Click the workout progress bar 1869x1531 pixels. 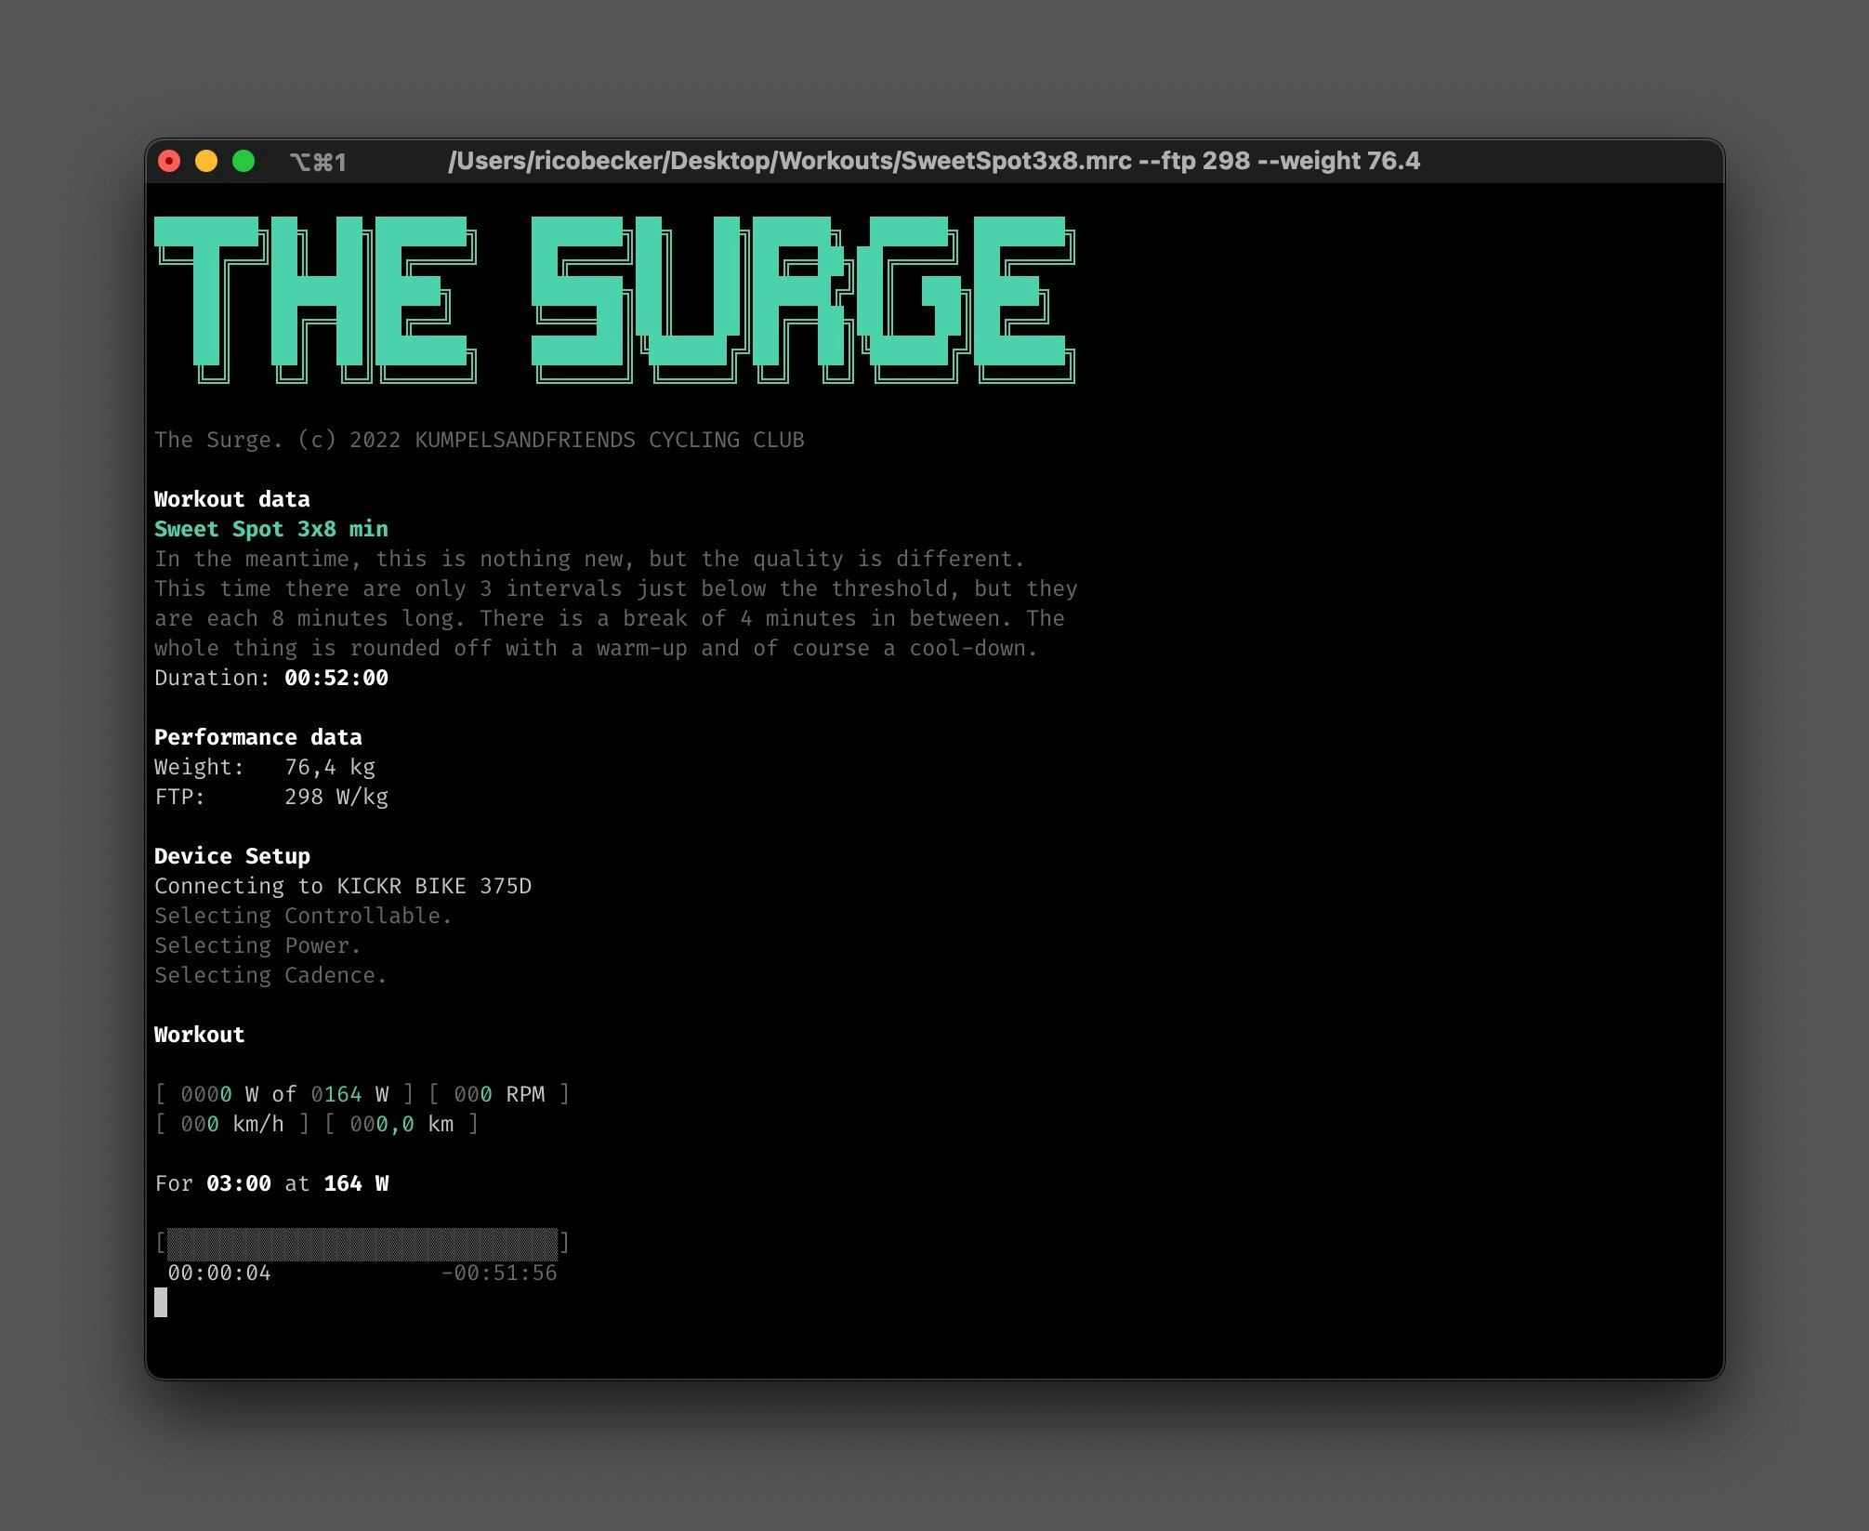coord(361,1241)
